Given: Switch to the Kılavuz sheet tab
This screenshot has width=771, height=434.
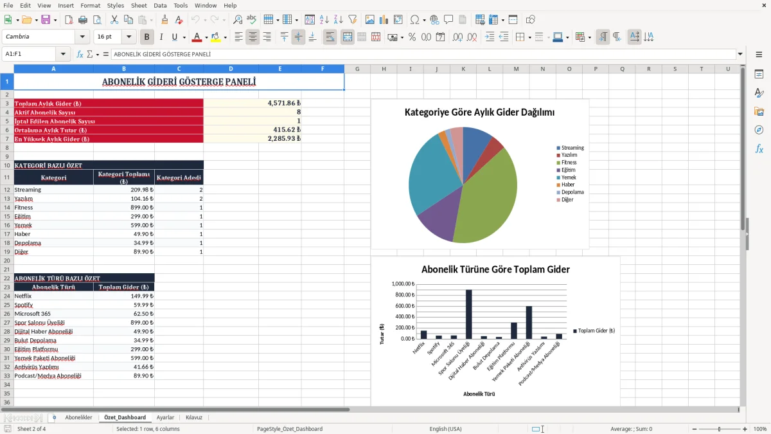Looking at the screenshot, I should point(194,417).
